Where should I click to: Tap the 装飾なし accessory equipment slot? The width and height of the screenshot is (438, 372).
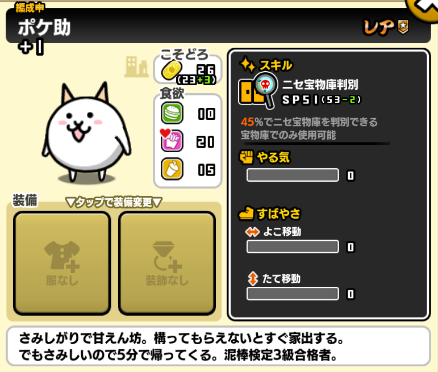(x=167, y=264)
